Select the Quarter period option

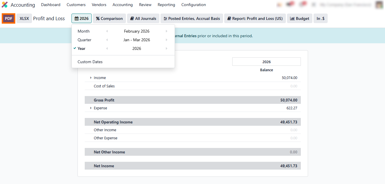(84, 40)
